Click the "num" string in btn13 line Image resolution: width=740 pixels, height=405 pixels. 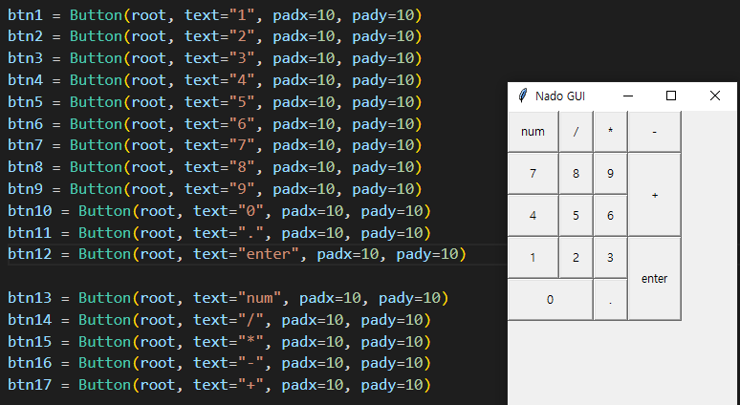click(259, 298)
